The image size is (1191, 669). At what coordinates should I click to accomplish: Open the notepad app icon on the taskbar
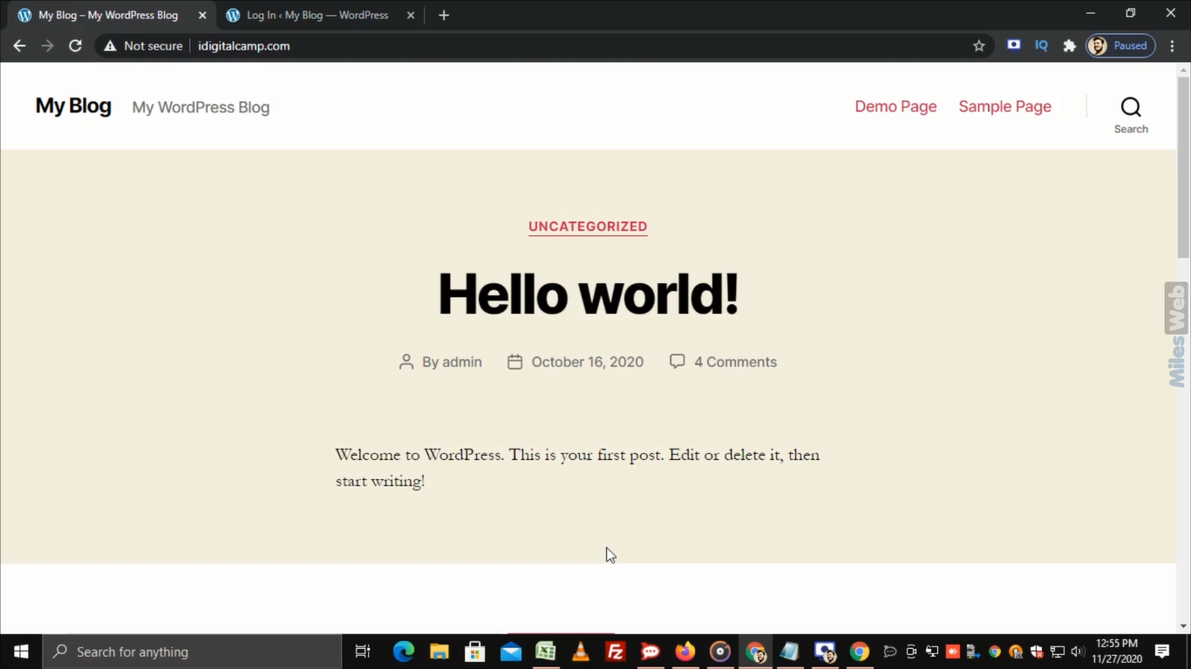pyautogui.click(x=790, y=652)
